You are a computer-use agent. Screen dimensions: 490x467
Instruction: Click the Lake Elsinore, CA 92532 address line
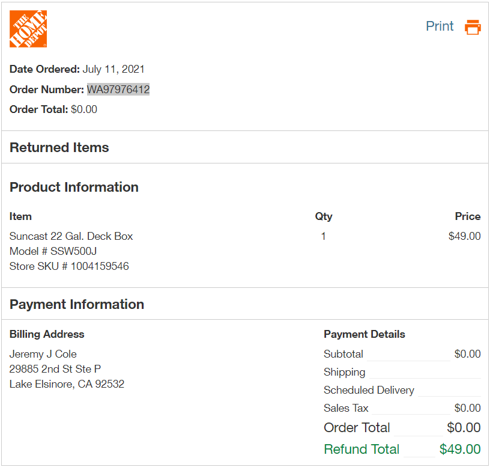(67, 384)
